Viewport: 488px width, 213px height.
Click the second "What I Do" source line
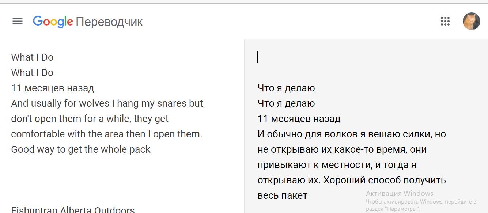tap(32, 73)
